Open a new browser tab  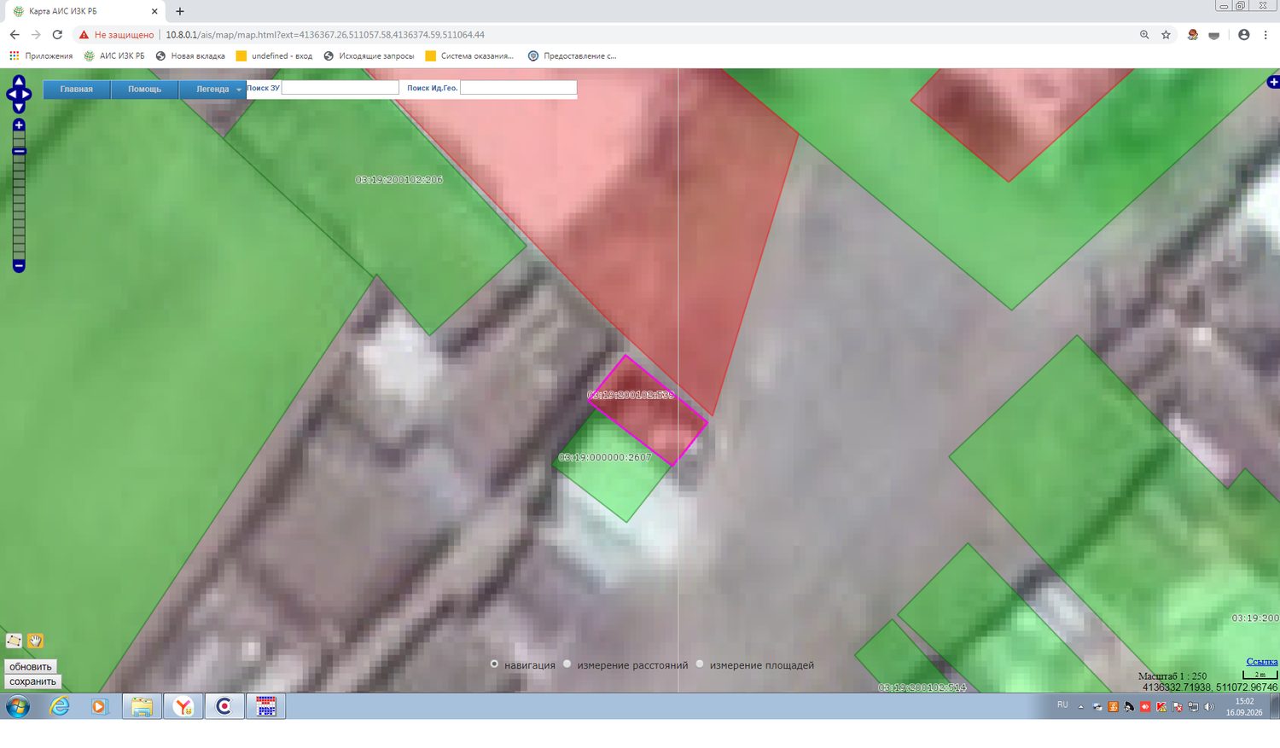[180, 11]
